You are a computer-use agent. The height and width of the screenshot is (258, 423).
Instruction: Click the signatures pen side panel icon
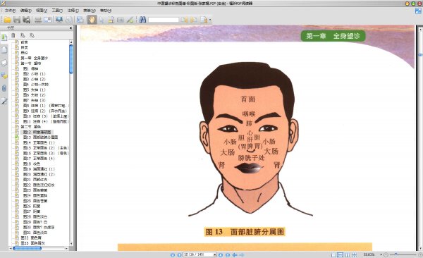pos(4,101)
